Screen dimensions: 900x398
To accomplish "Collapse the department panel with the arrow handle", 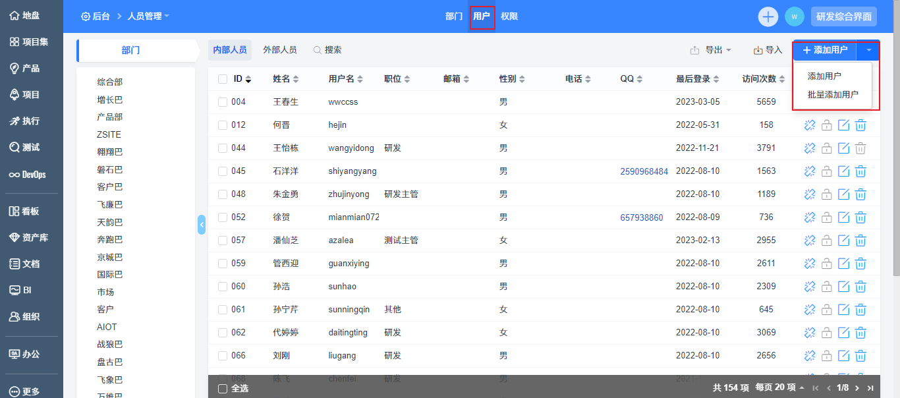I will click(202, 225).
